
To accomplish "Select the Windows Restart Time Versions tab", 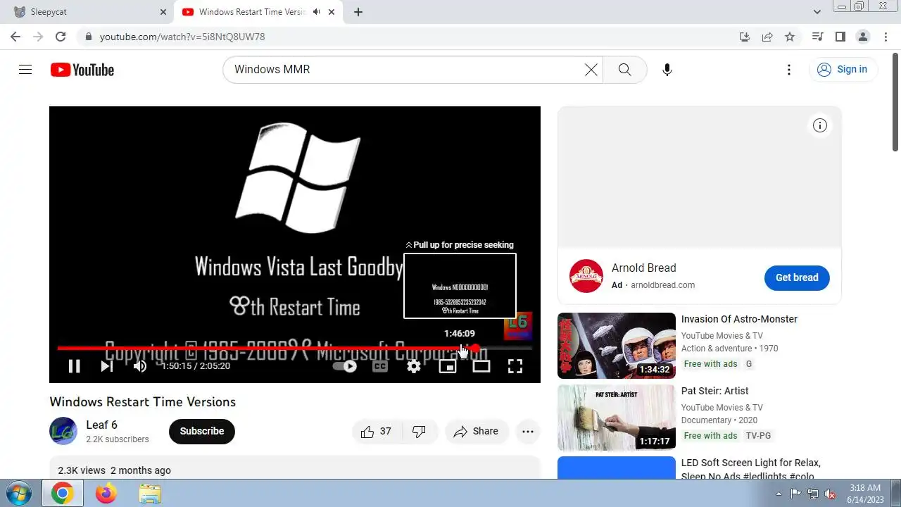I will pos(250,12).
